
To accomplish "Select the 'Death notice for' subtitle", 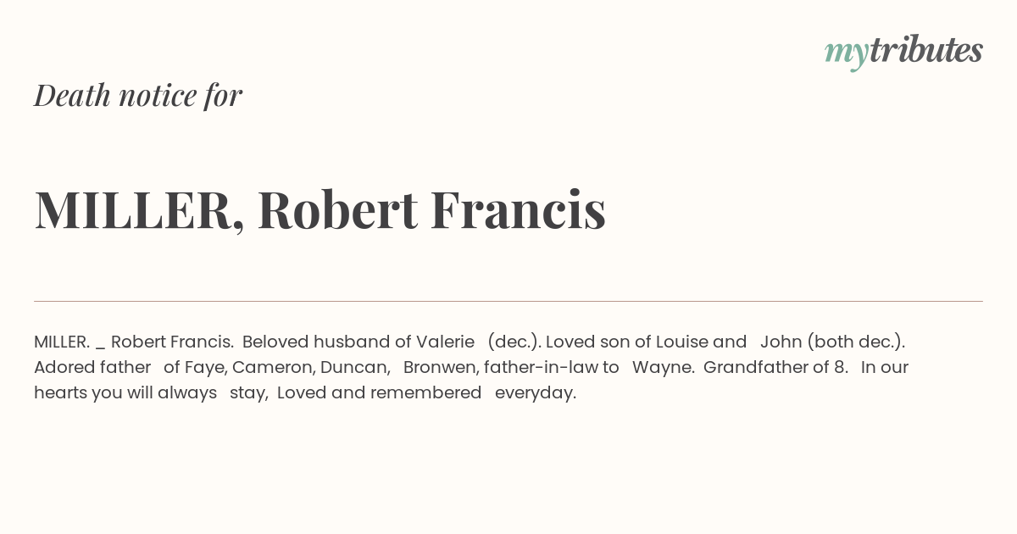I will pos(138,95).
